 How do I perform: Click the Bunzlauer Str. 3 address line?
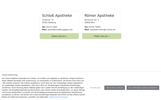(x=92, y=20)
